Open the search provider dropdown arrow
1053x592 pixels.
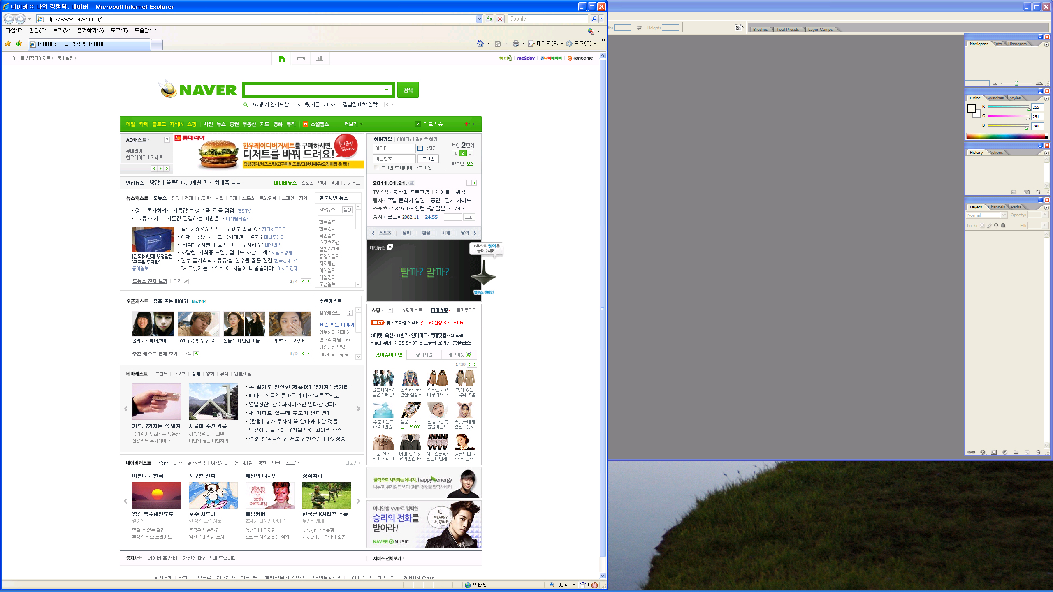click(x=601, y=19)
